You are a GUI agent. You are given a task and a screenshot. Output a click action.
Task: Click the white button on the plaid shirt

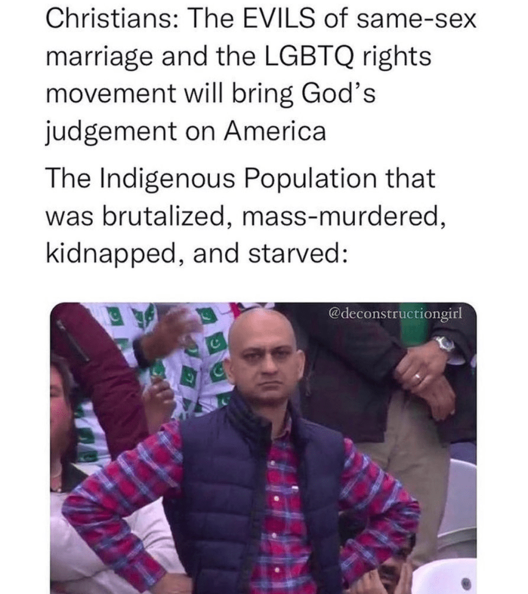click(278, 499)
